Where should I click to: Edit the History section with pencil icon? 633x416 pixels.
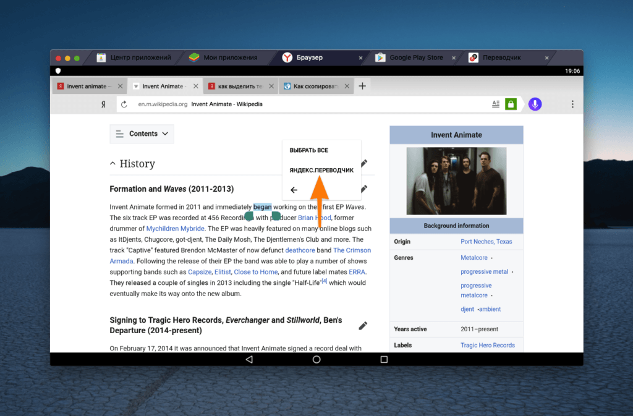(364, 163)
